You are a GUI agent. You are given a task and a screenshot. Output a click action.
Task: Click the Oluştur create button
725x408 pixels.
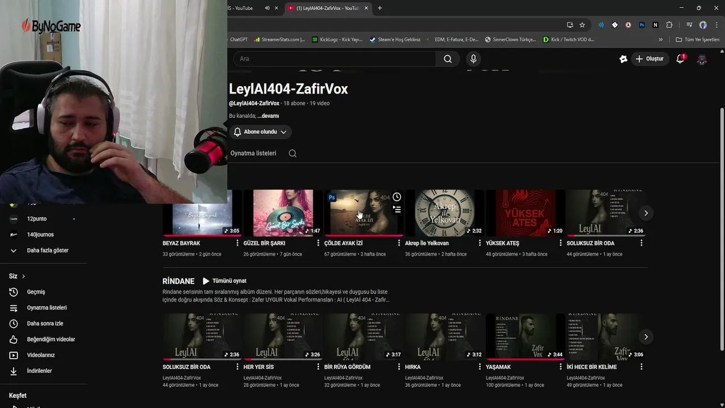pos(649,59)
